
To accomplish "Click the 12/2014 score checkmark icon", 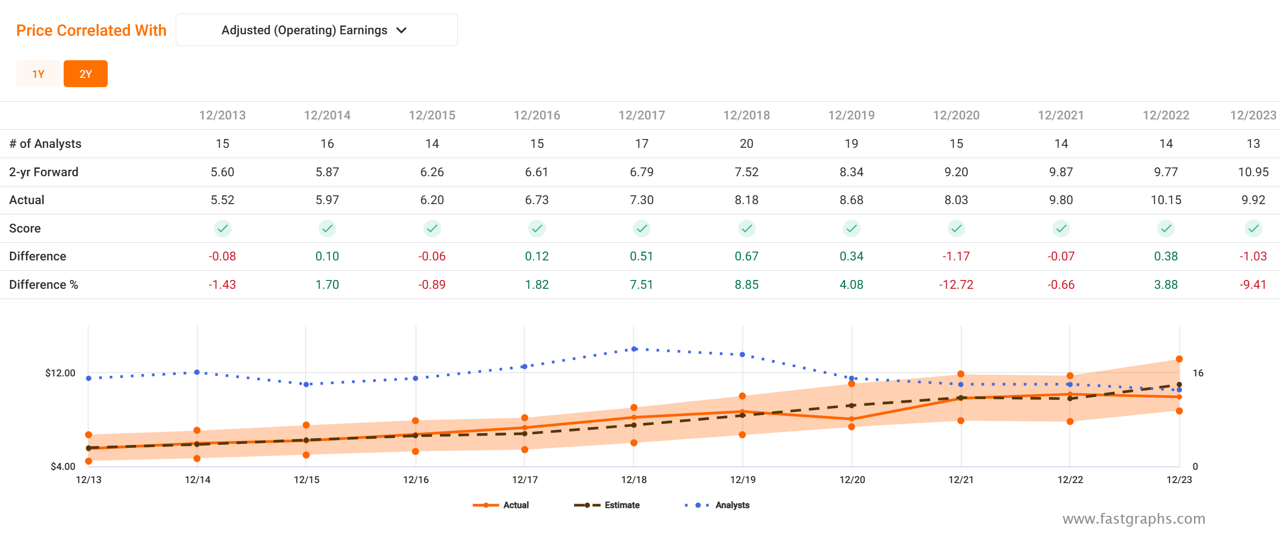I will tap(327, 229).
